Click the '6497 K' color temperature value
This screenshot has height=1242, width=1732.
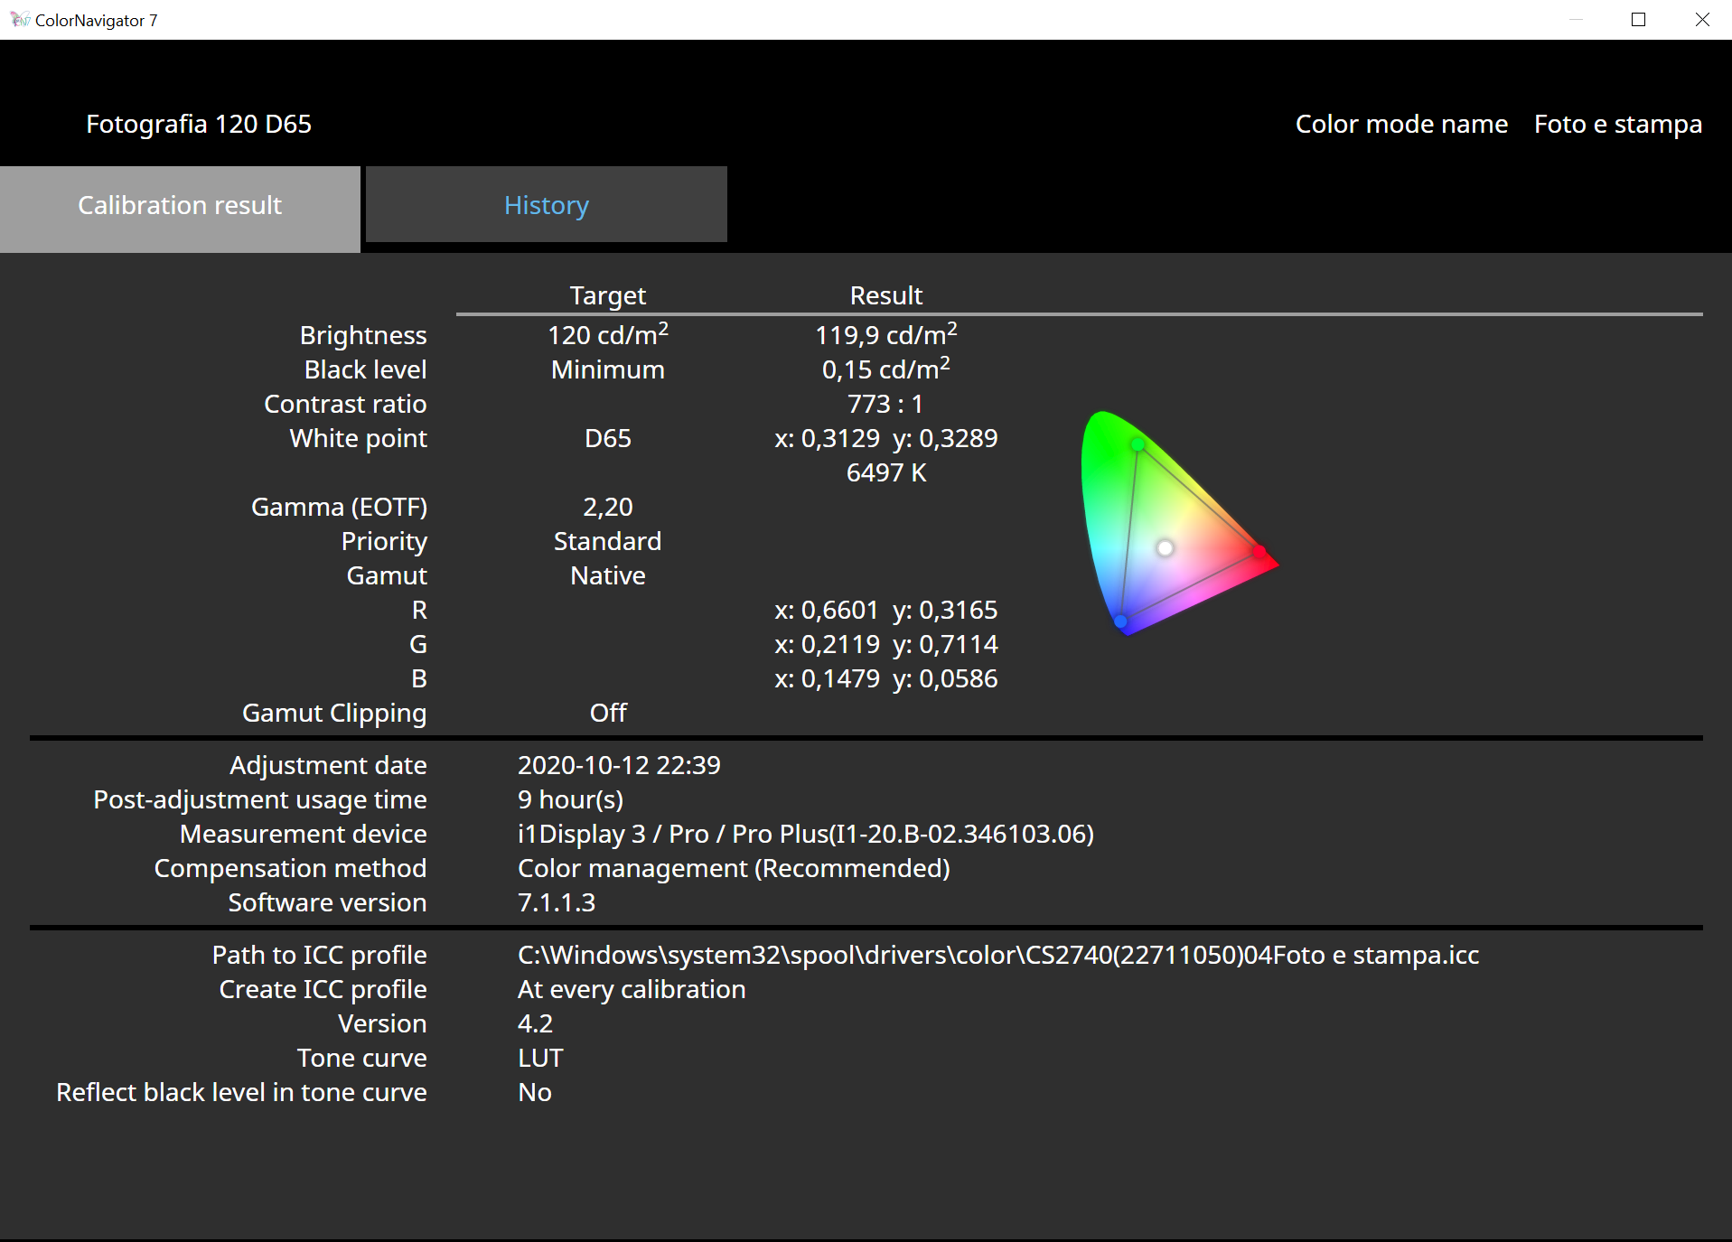coord(886,472)
